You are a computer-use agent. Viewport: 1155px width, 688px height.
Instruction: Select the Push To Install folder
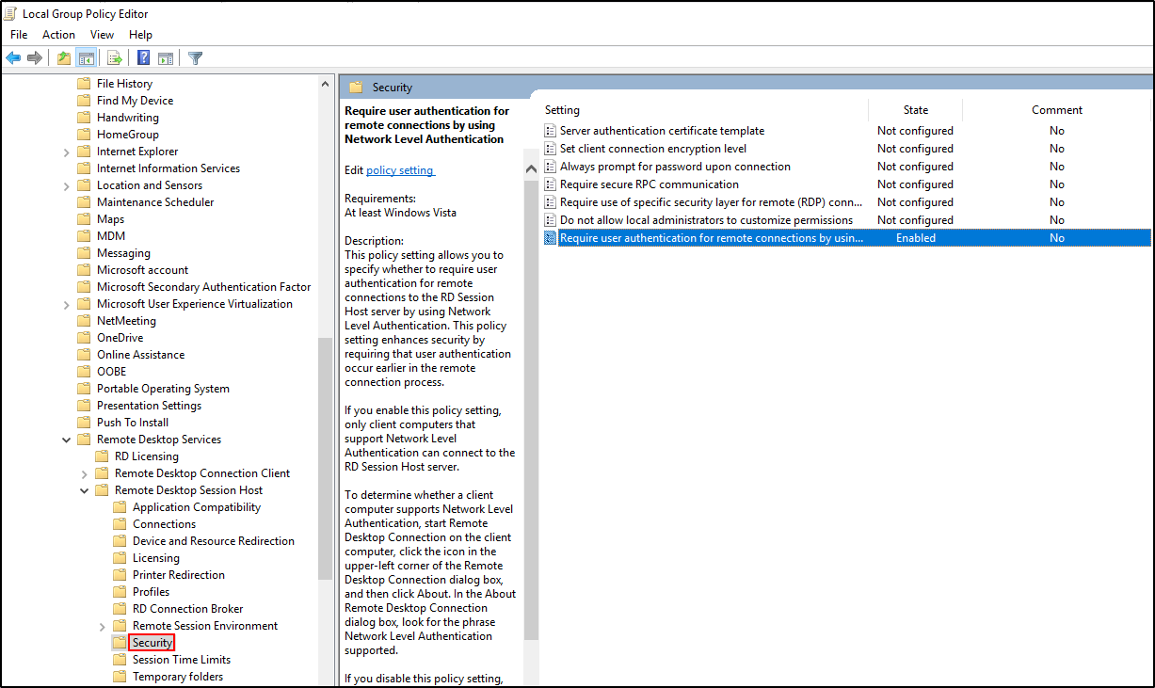point(133,423)
